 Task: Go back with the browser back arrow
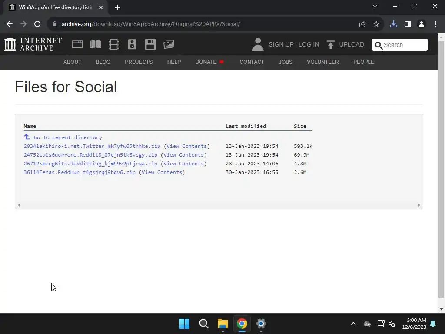(10, 24)
